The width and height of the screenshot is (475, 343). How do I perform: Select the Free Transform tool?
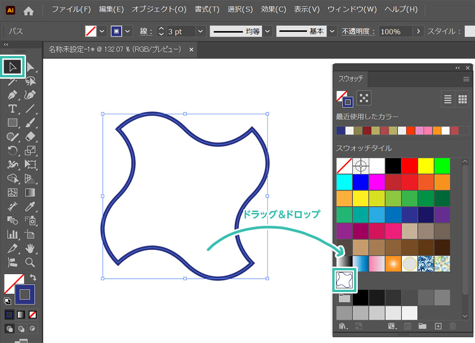[x=30, y=164]
